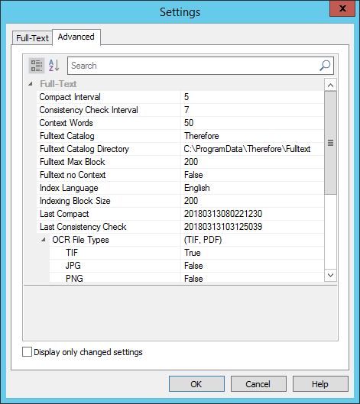Click the magnifier search icon
The image size is (360, 404).
(325, 66)
